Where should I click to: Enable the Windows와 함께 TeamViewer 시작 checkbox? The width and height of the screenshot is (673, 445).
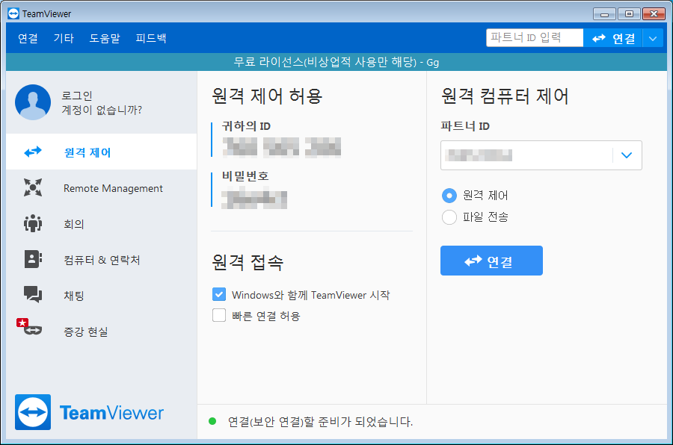(x=219, y=294)
